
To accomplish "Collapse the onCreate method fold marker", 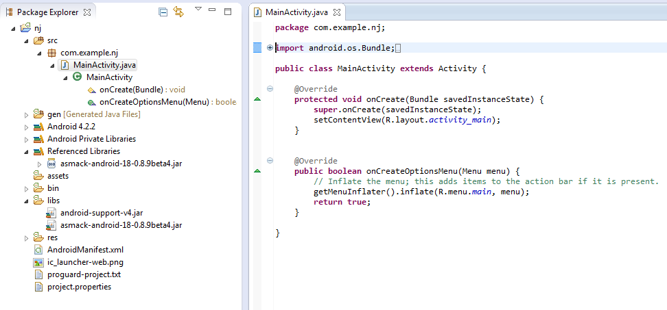I will tap(270, 89).
